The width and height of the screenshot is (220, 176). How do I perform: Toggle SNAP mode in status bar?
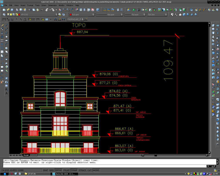(x=45, y=170)
